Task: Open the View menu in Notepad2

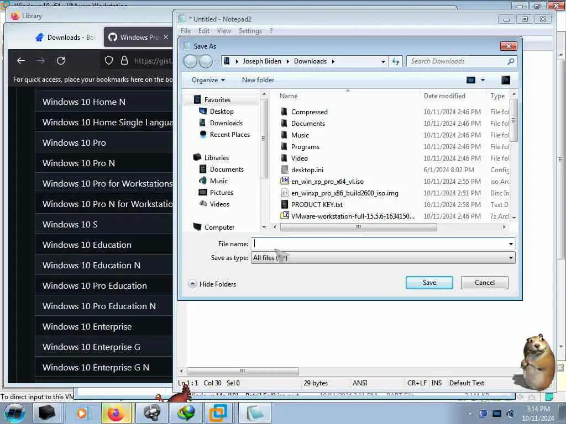Action: click(x=224, y=31)
